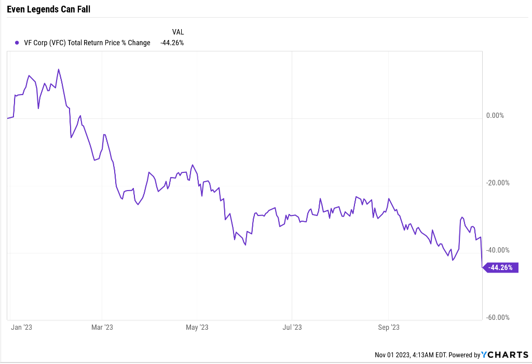Select the Jul '23 x-axis label
The height and width of the screenshot is (364, 532).
click(x=292, y=327)
